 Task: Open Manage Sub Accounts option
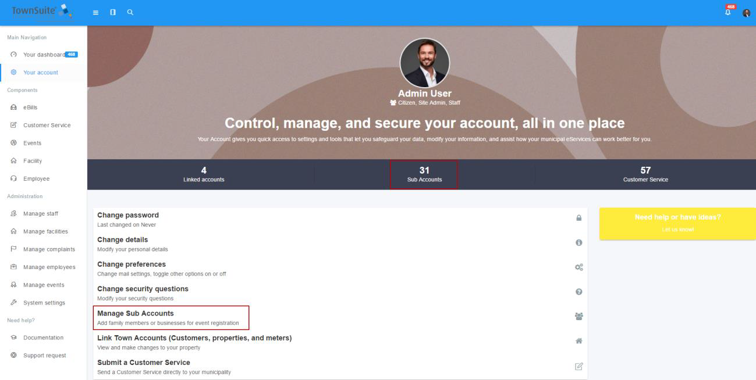(340, 318)
